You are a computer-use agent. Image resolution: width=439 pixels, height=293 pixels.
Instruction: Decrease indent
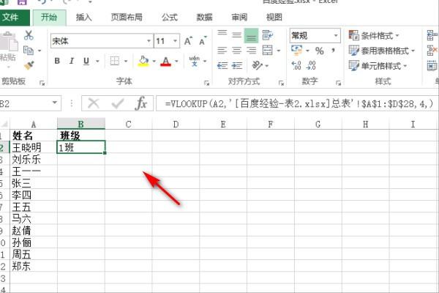[x=222, y=66]
